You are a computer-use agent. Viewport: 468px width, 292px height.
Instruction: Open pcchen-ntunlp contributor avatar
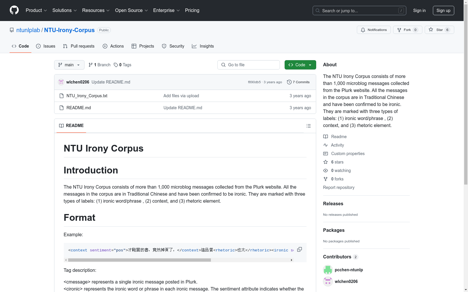pyautogui.click(x=328, y=270)
